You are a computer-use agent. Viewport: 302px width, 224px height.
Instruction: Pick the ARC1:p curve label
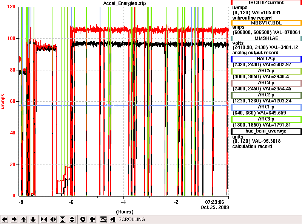coord(266,107)
